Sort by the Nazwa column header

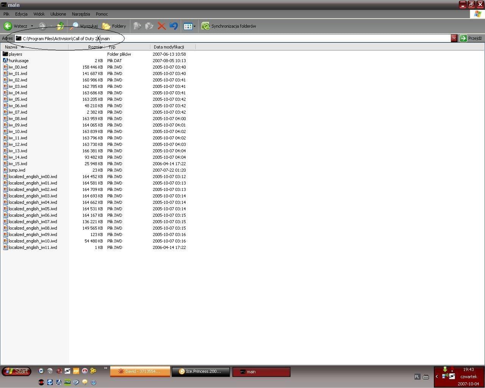pos(34,47)
